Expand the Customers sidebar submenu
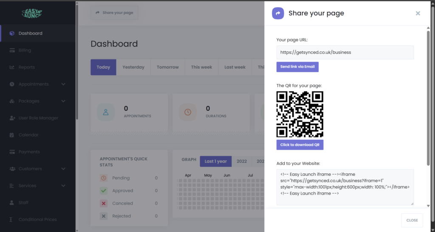This screenshot has width=435, height=232. click(63, 169)
